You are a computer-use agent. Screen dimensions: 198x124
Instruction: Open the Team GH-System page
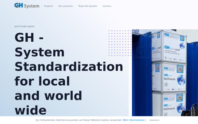(x=88, y=6)
